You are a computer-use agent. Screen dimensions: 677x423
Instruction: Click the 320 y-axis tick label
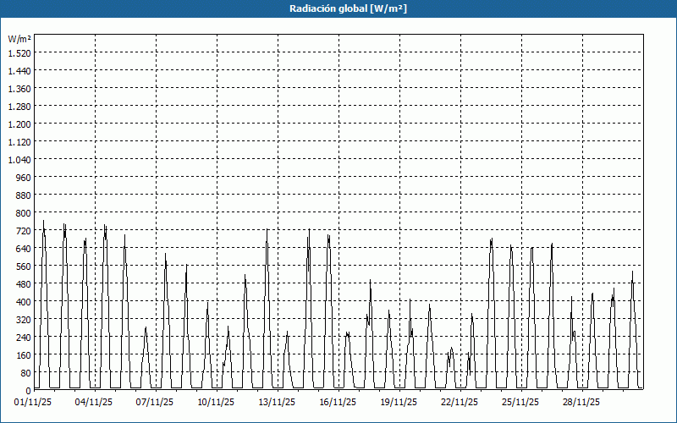pos(22,319)
